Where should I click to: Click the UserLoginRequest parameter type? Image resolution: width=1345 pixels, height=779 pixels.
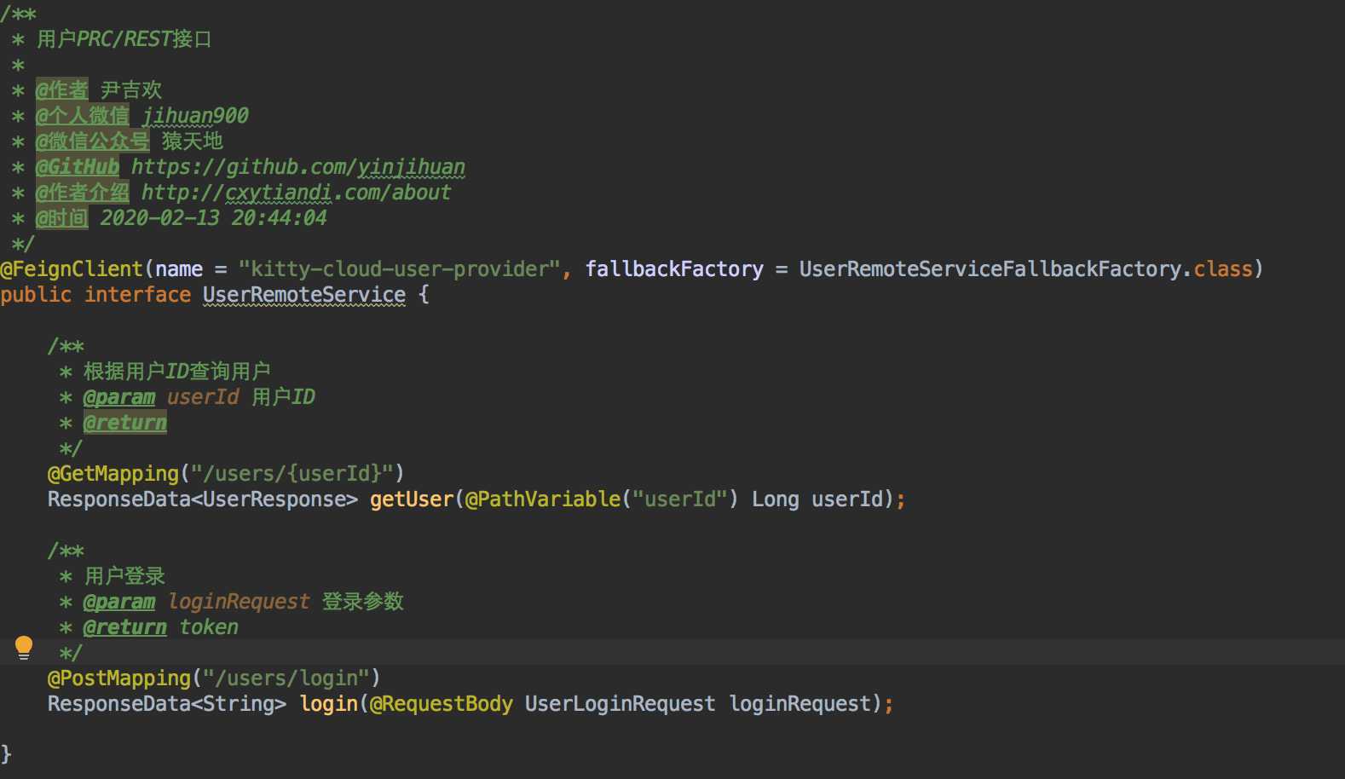point(620,704)
